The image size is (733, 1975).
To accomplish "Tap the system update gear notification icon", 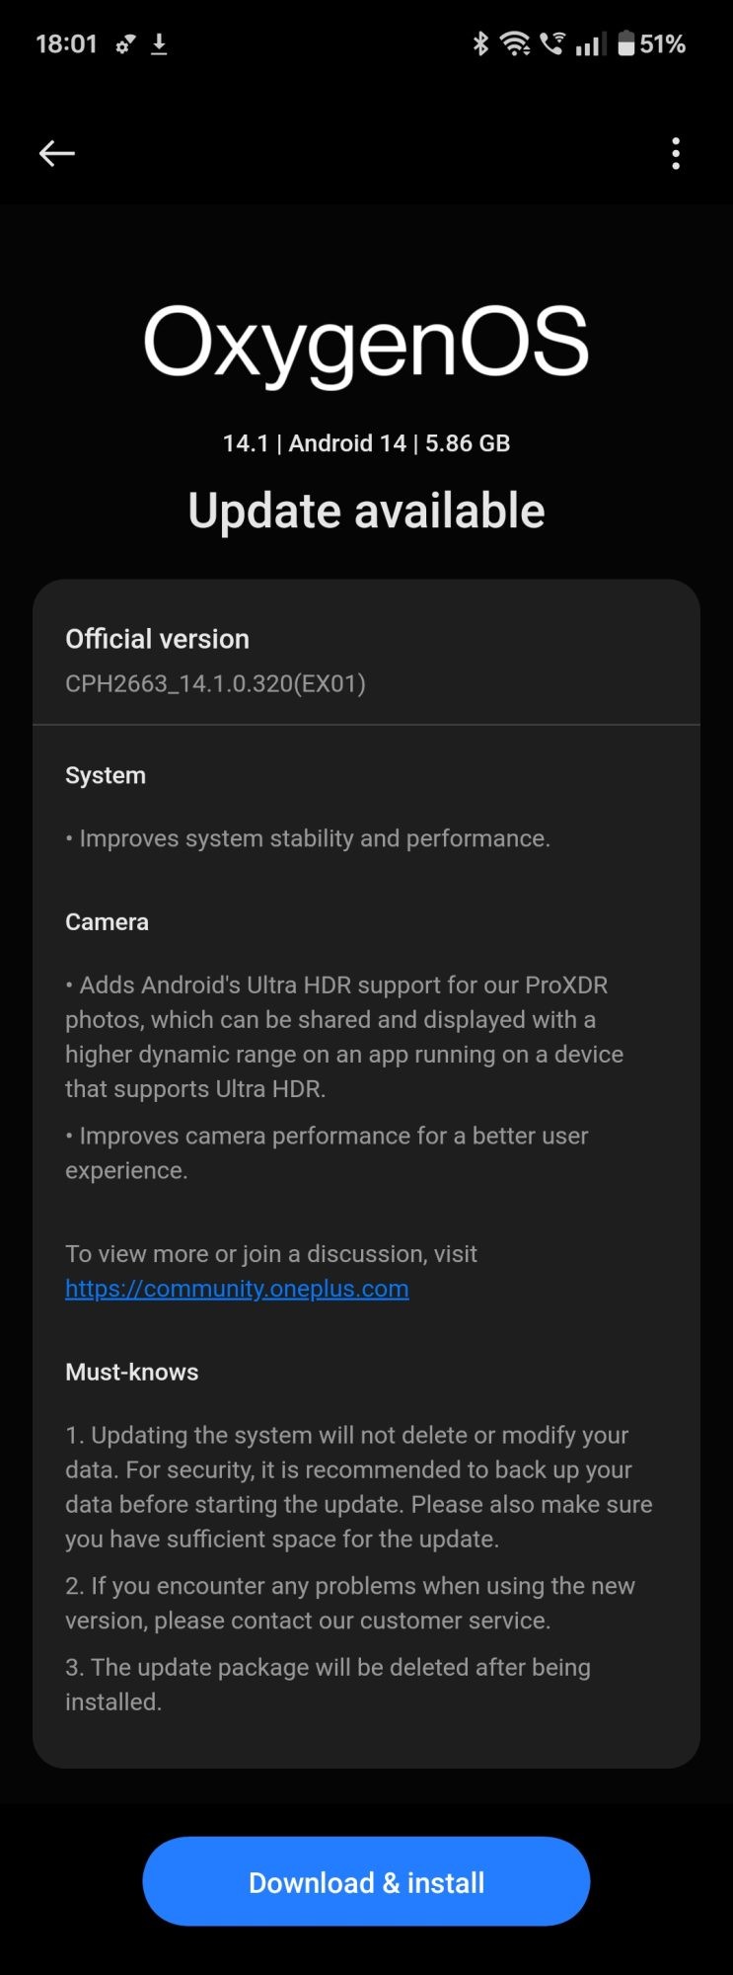I will click(125, 44).
